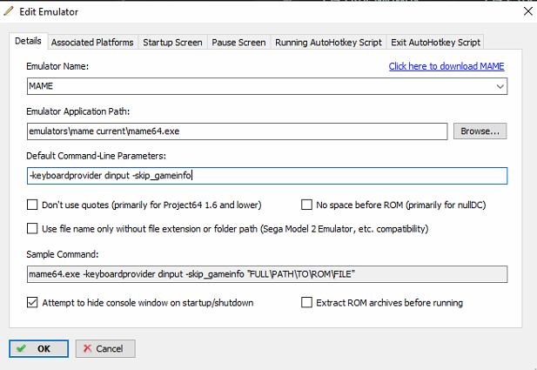Click the 'Emulator Application Path:' label

[78, 111]
